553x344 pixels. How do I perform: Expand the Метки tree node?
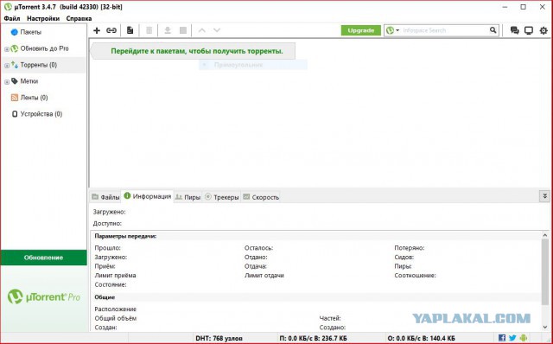[x=7, y=82]
